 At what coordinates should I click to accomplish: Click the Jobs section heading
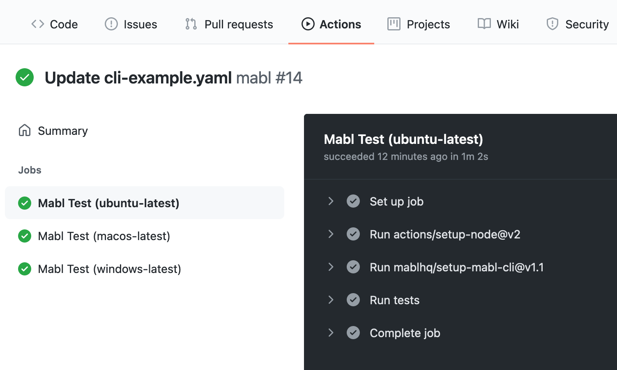[x=30, y=170]
